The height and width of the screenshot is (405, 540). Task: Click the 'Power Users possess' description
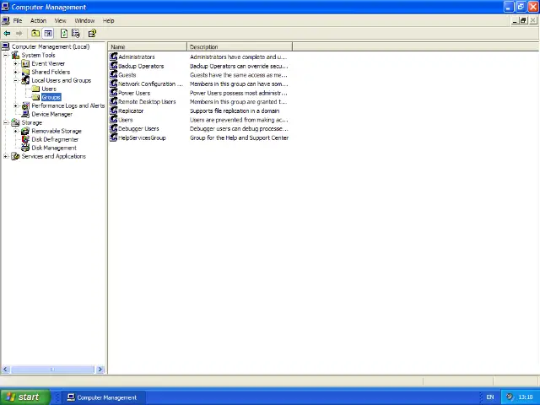pyautogui.click(x=239, y=93)
